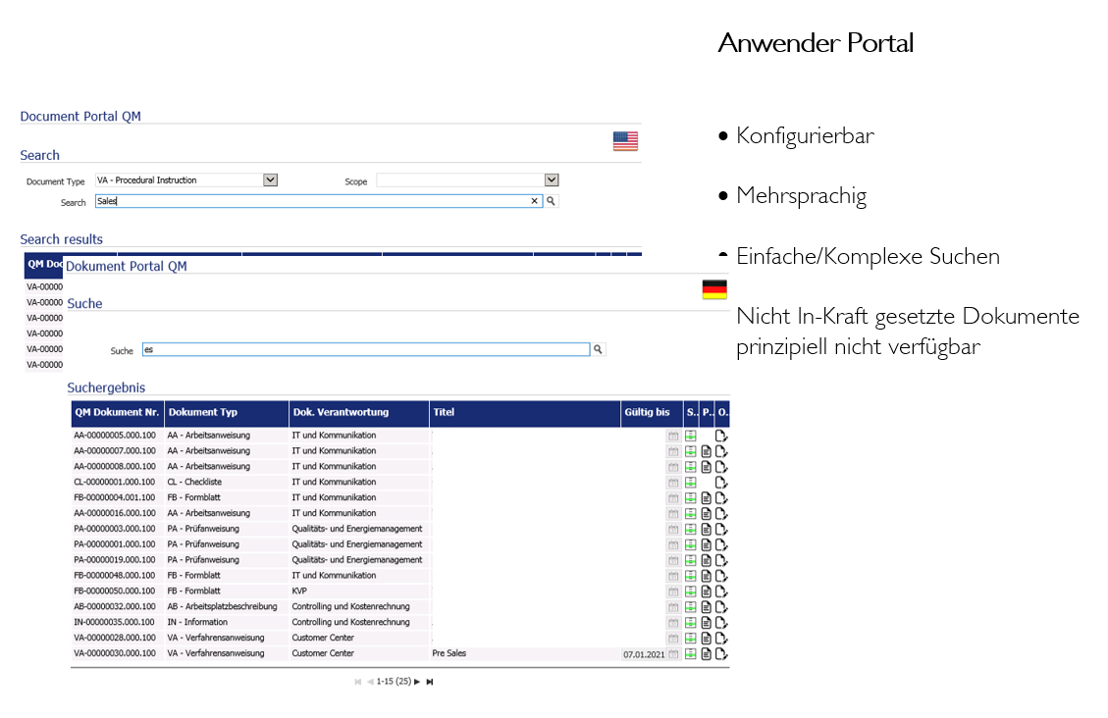This screenshot has height=718, width=1108.
Task: Select document number CL-00000001.000.100
Action: pyautogui.click(x=115, y=483)
